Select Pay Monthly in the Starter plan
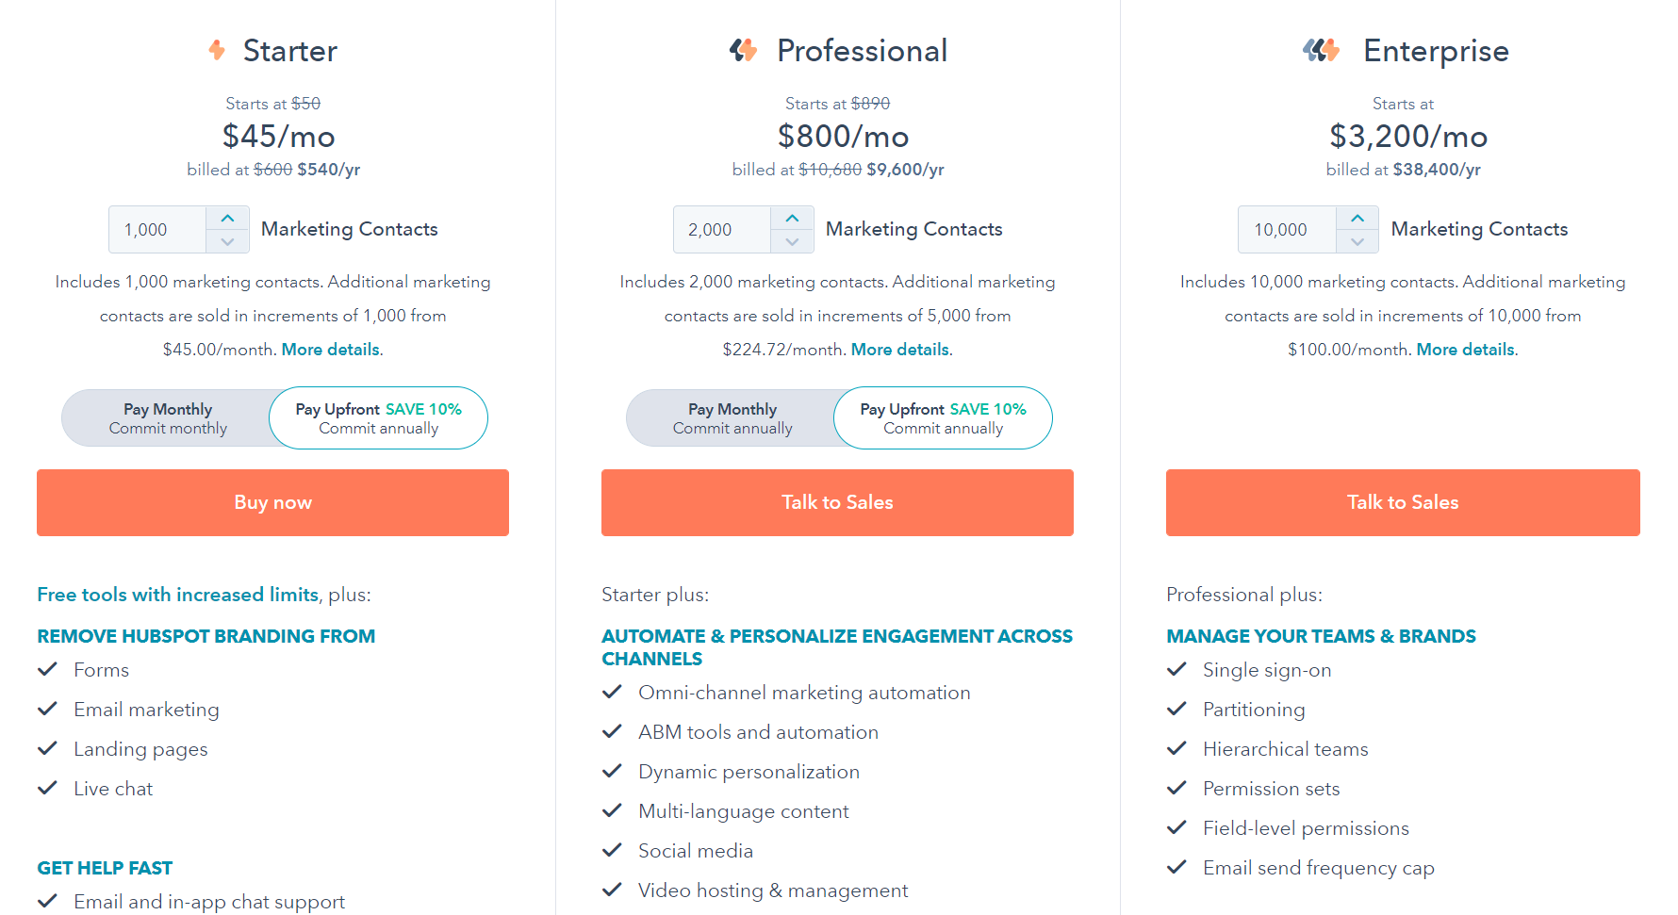The width and height of the screenshot is (1678, 915). 168,418
